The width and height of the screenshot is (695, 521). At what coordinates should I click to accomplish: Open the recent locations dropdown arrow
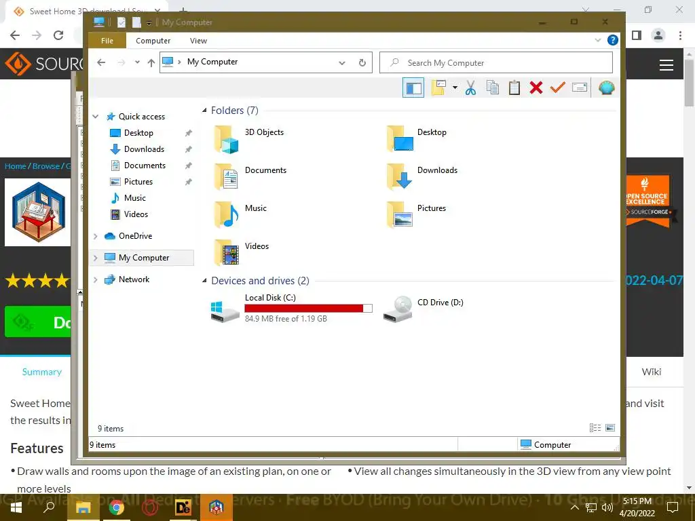tap(137, 62)
